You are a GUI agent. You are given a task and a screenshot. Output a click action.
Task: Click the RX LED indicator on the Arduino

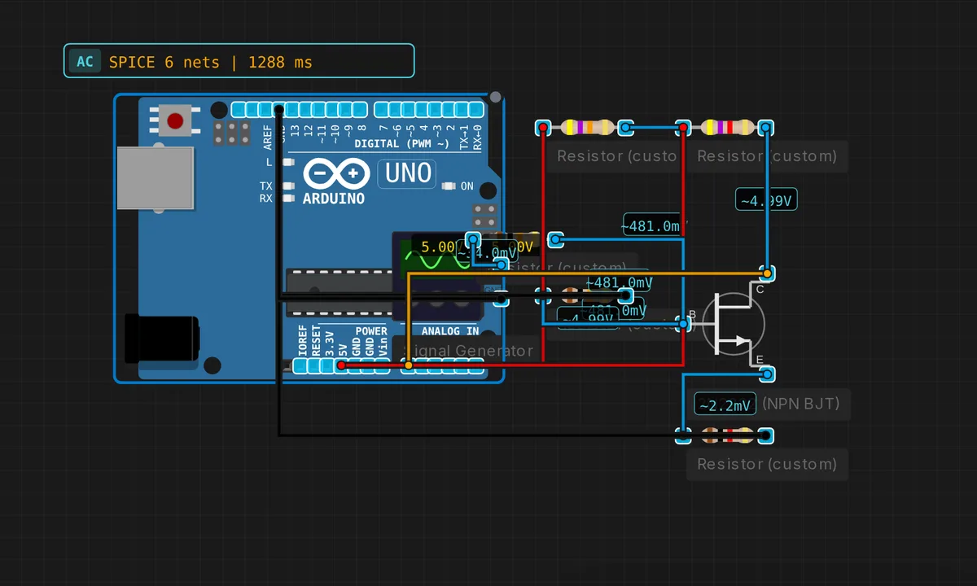(287, 198)
